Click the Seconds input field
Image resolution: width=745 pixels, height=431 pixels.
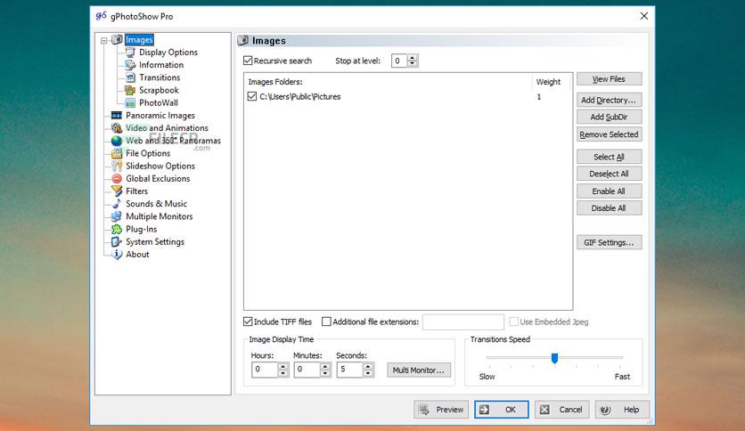(350, 370)
